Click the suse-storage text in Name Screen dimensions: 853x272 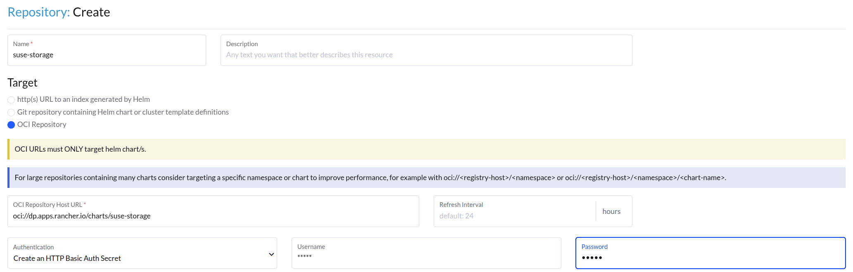pyautogui.click(x=33, y=55)
